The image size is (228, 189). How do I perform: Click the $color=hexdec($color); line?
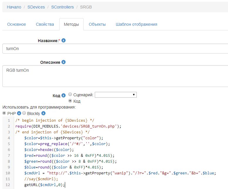tap(49, 150)
